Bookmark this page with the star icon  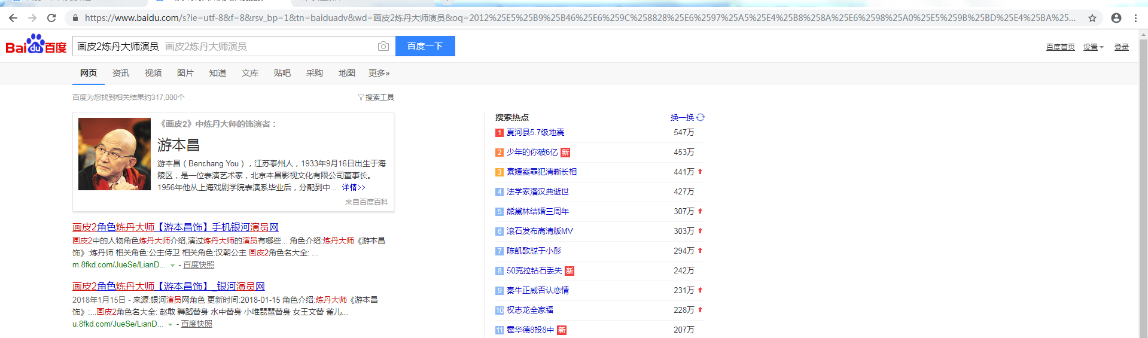[x=1092, y=18]
